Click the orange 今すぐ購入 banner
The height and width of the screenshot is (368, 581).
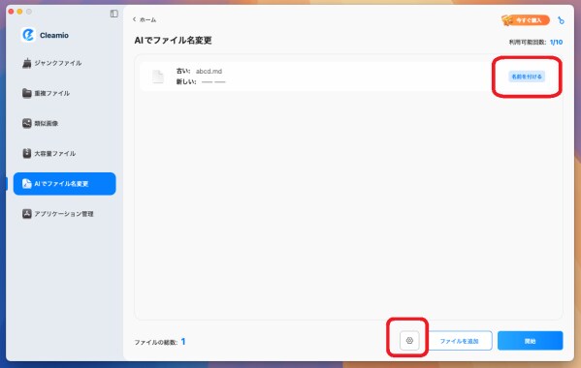point(526,20)
